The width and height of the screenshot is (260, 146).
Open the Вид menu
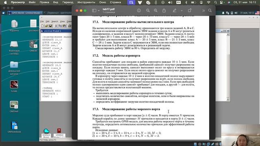[x=56, y=2]
